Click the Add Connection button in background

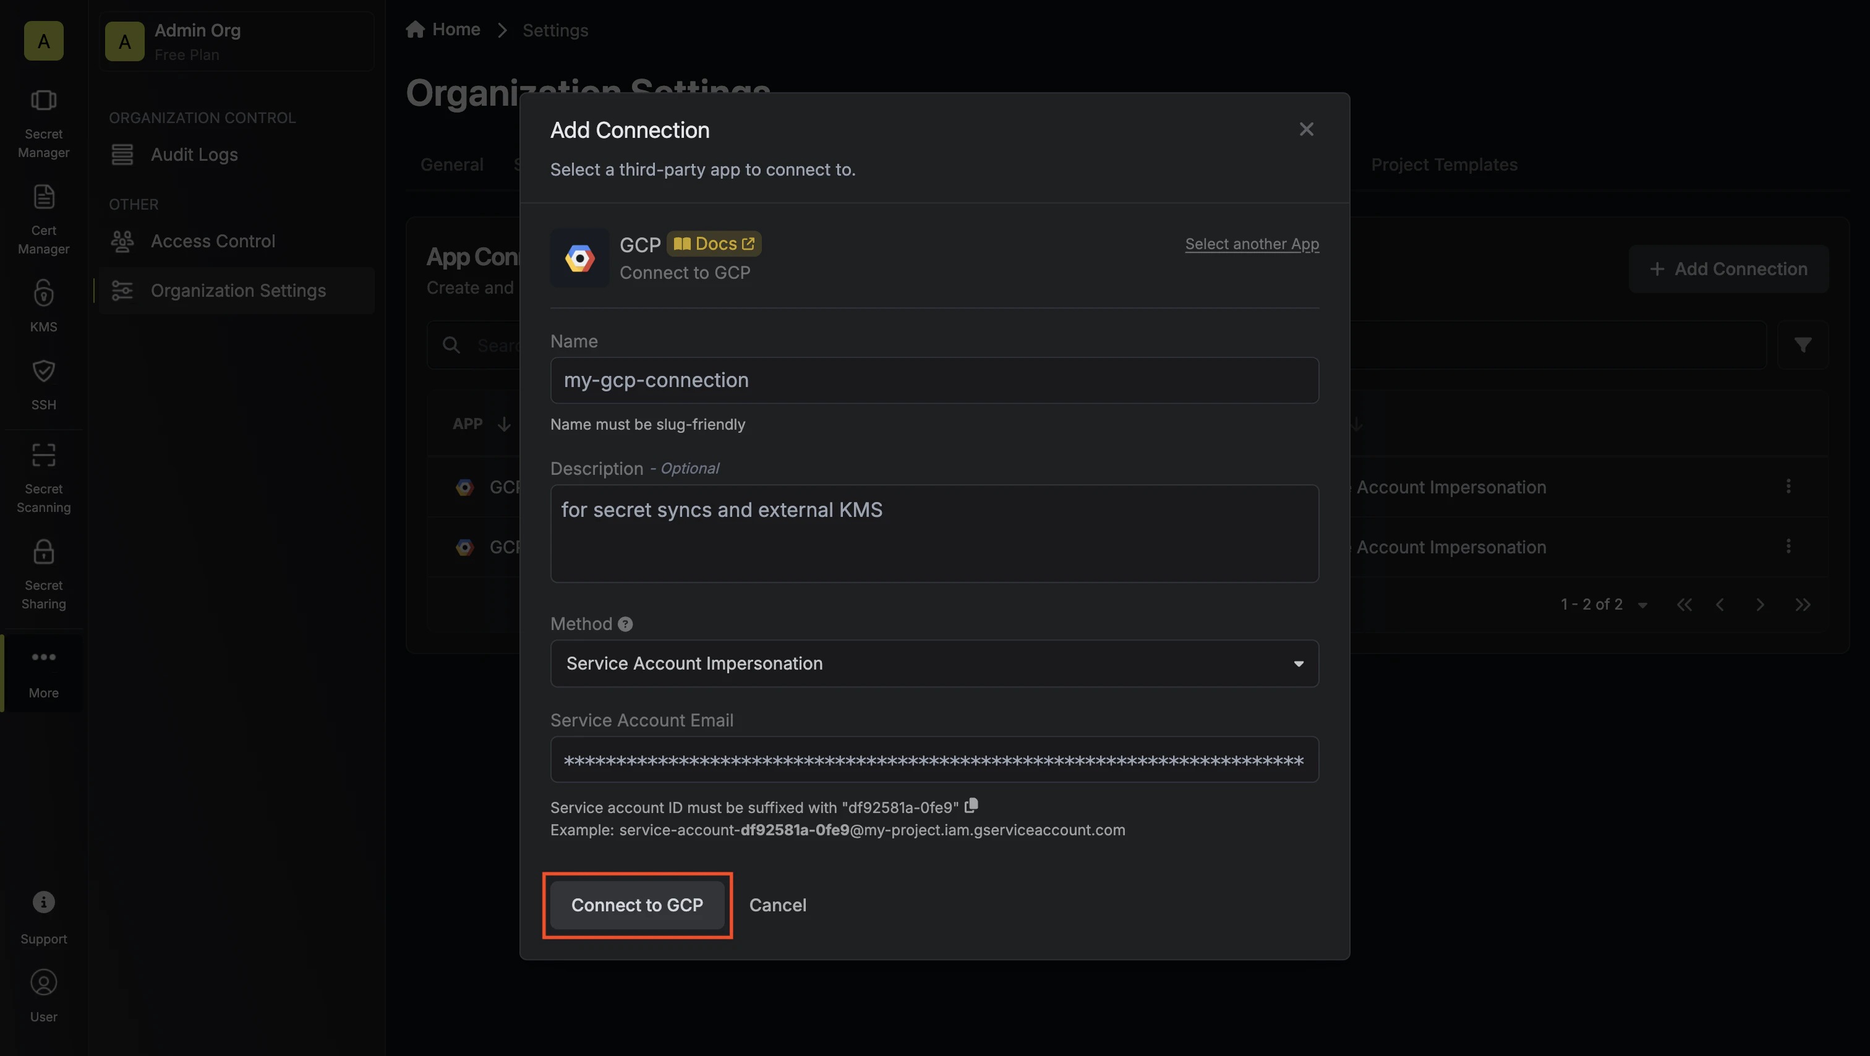[x=1728, y=268]
